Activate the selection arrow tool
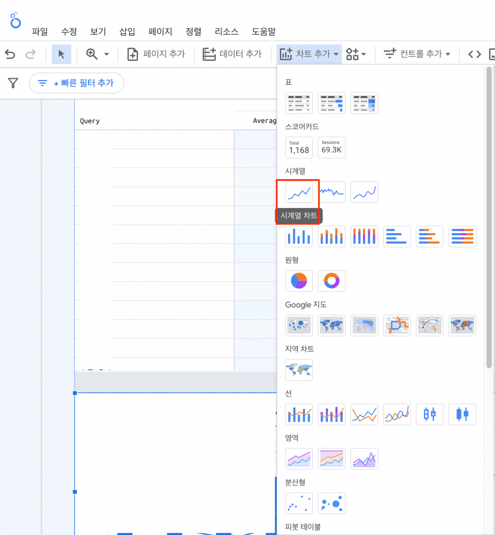This screenshot has height=535, width=495. (x=62, y=54)
